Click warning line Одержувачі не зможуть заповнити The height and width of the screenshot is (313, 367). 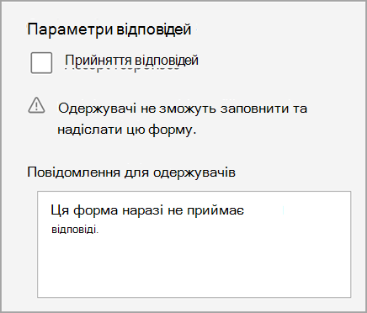pos(183,109)
